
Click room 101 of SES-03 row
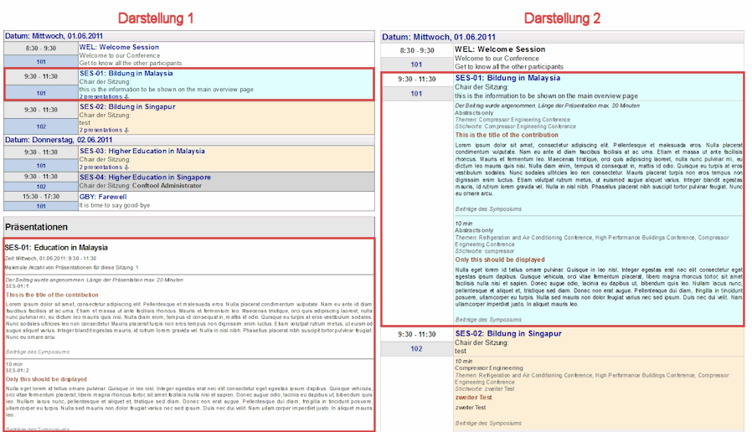coord(41,166)
